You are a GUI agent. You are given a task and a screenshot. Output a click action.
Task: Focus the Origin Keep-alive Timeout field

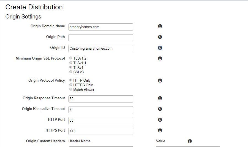pos(101,110)
